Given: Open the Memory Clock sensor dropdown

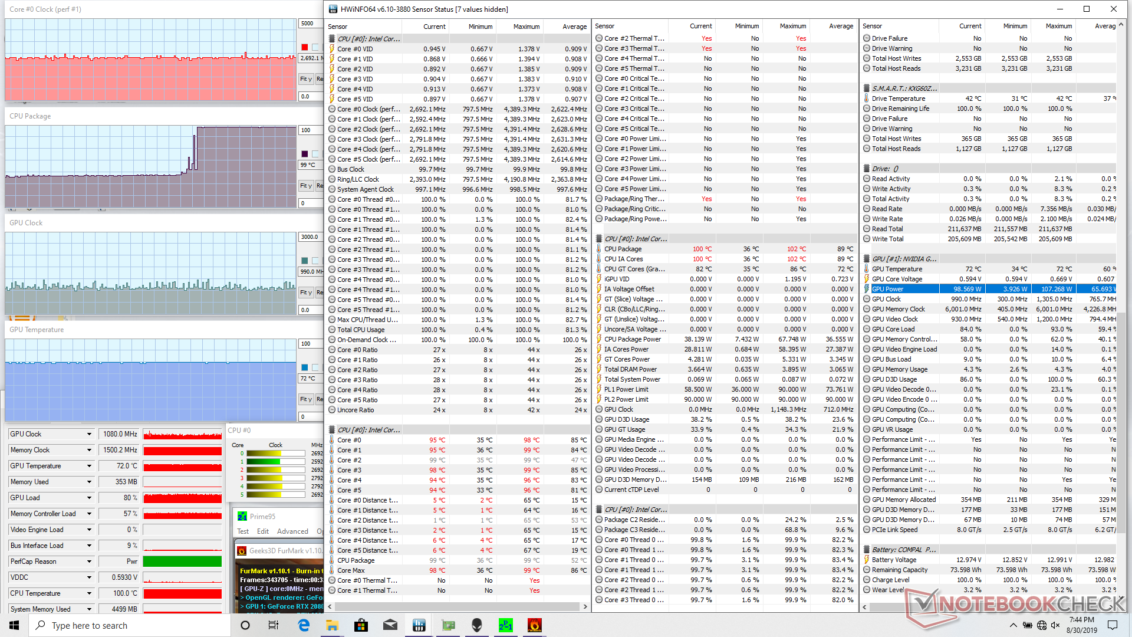Looking at the screenshot, I should [x=89, y=450].
